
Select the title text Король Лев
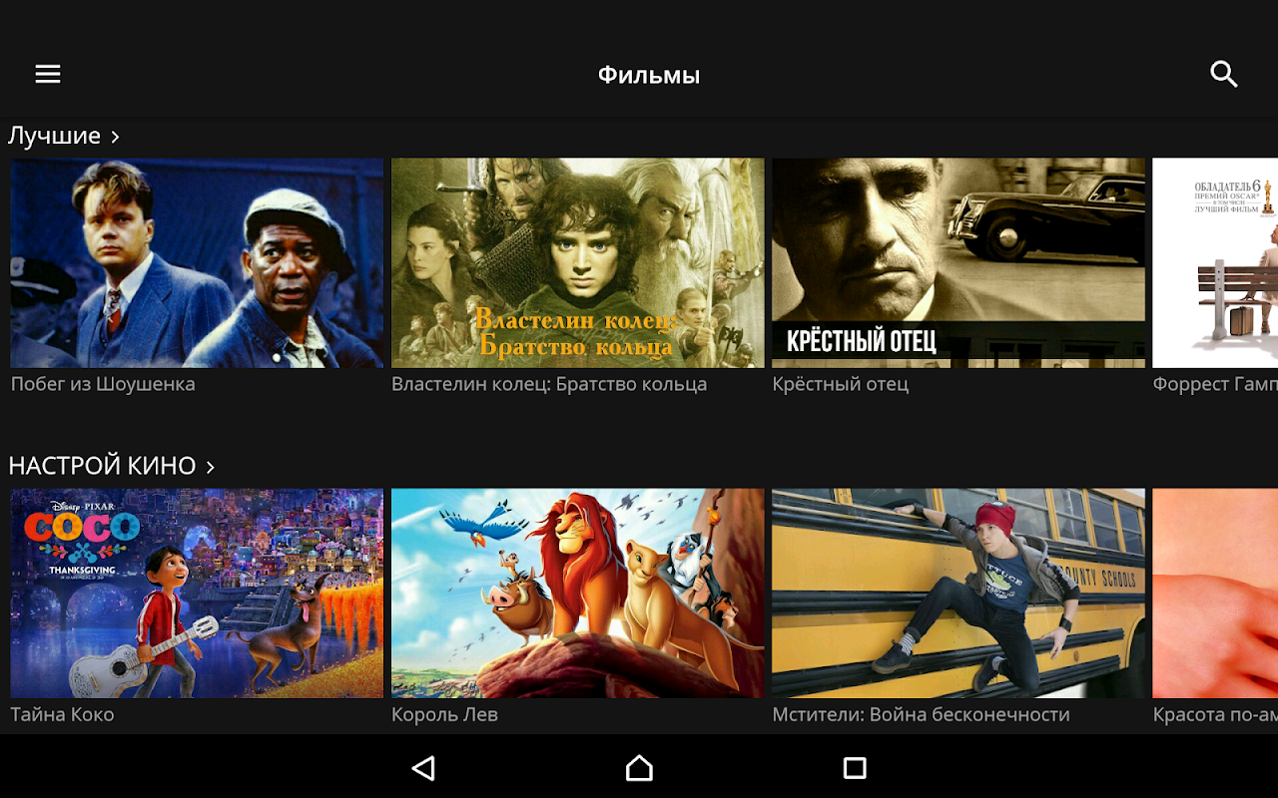(x=444, y=714)
